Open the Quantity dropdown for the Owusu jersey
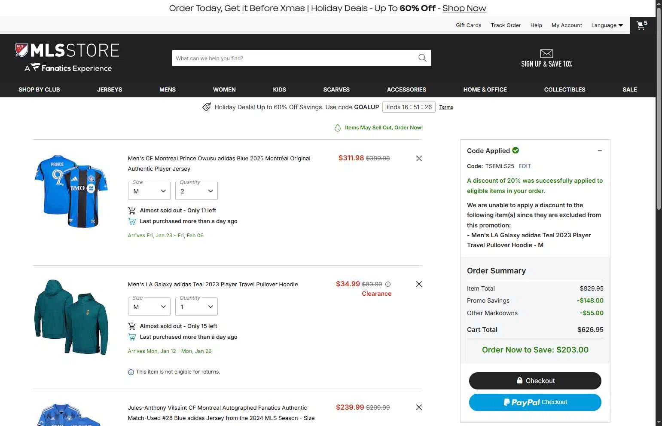Screen dimensions: 662x426 coord(196,191)
